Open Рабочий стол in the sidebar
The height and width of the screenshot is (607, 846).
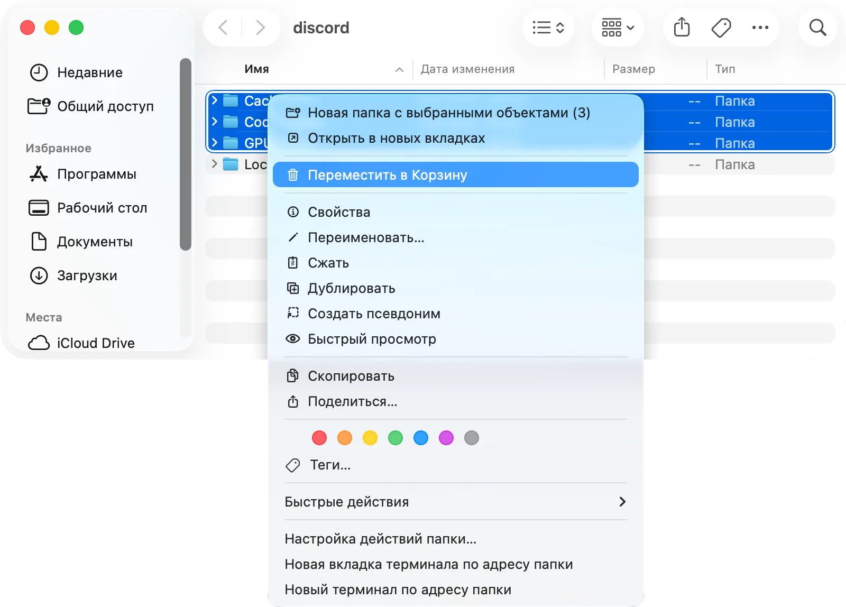88,208
